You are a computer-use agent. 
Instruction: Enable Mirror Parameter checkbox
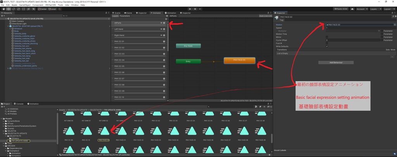click(382, 37)
